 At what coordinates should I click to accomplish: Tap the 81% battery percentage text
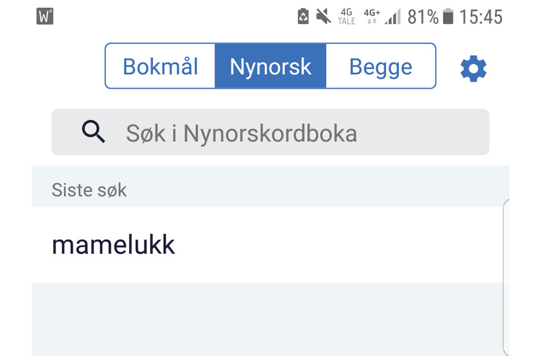(x=423, y=17)
